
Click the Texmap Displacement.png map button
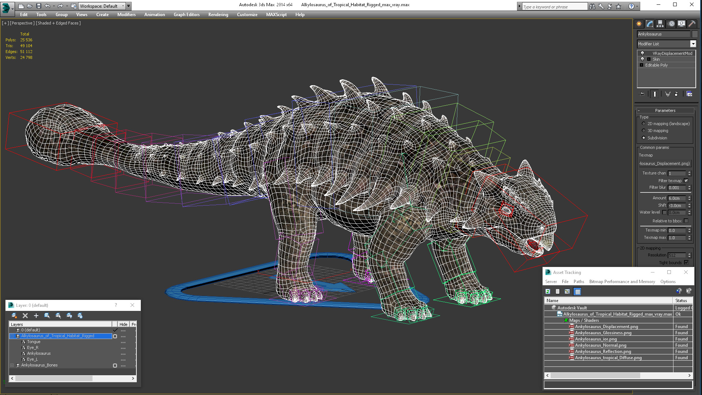[x=665, y=163]
